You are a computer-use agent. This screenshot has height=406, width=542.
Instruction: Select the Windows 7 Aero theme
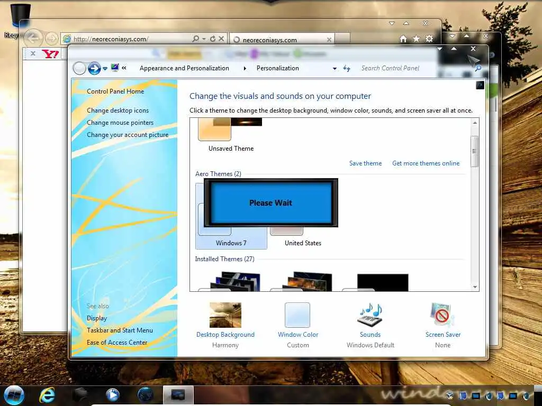[231, 216]
